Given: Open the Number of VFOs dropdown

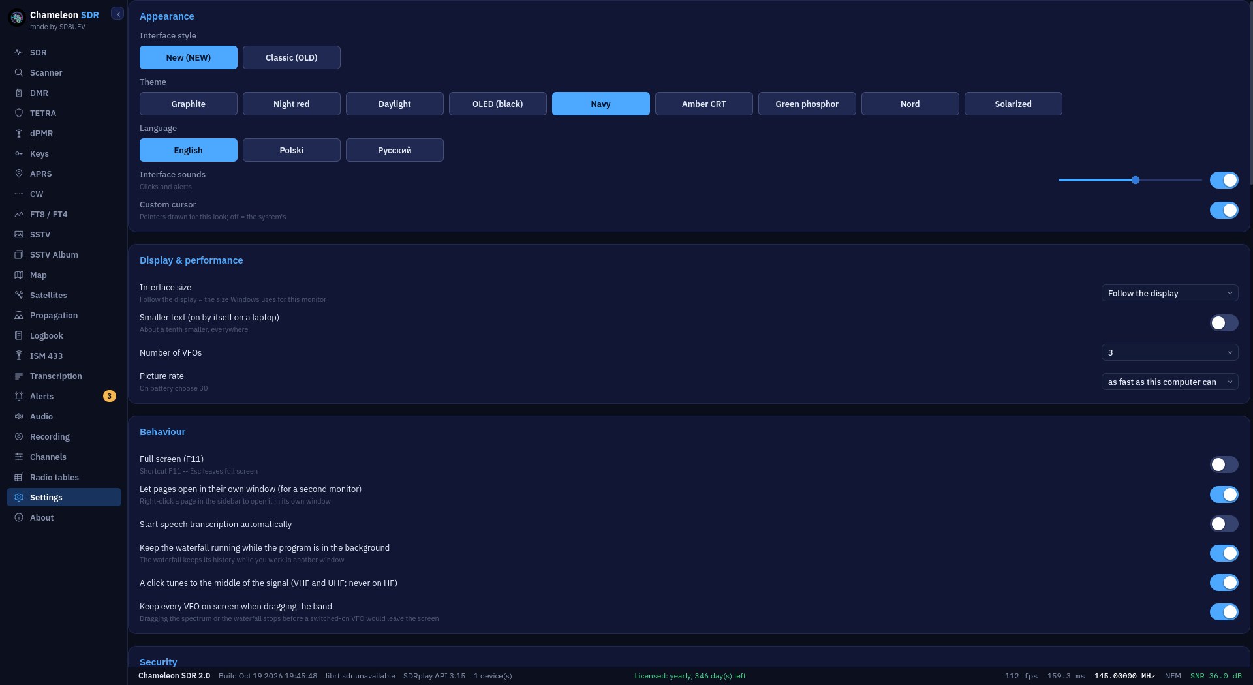Looking at the screenshot, I should [x=1169, y=352].
